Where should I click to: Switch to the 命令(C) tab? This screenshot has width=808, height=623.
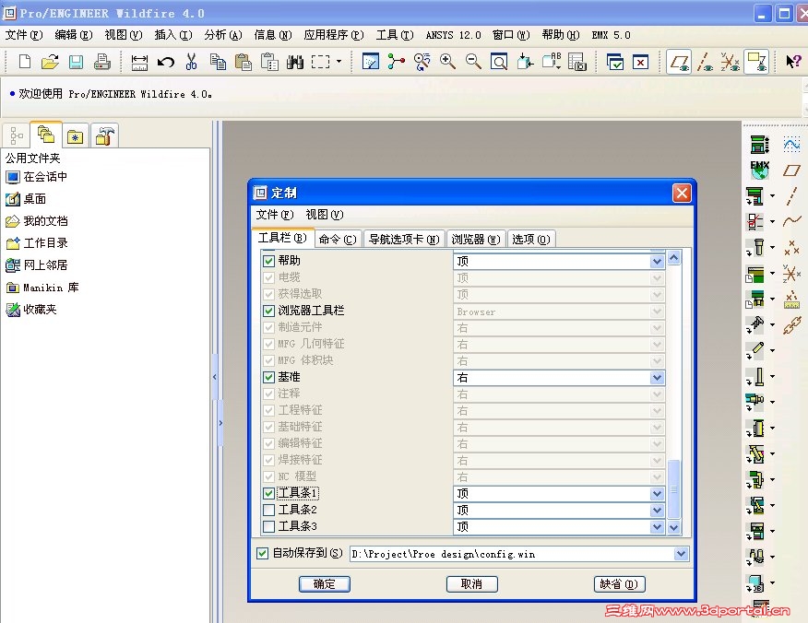338,240
